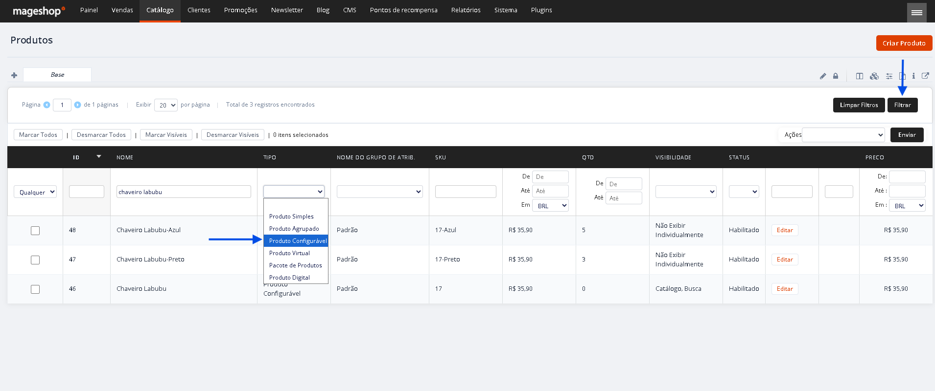Open the Promoções menu
Viewport: 935px width, 391px height.
241,10
